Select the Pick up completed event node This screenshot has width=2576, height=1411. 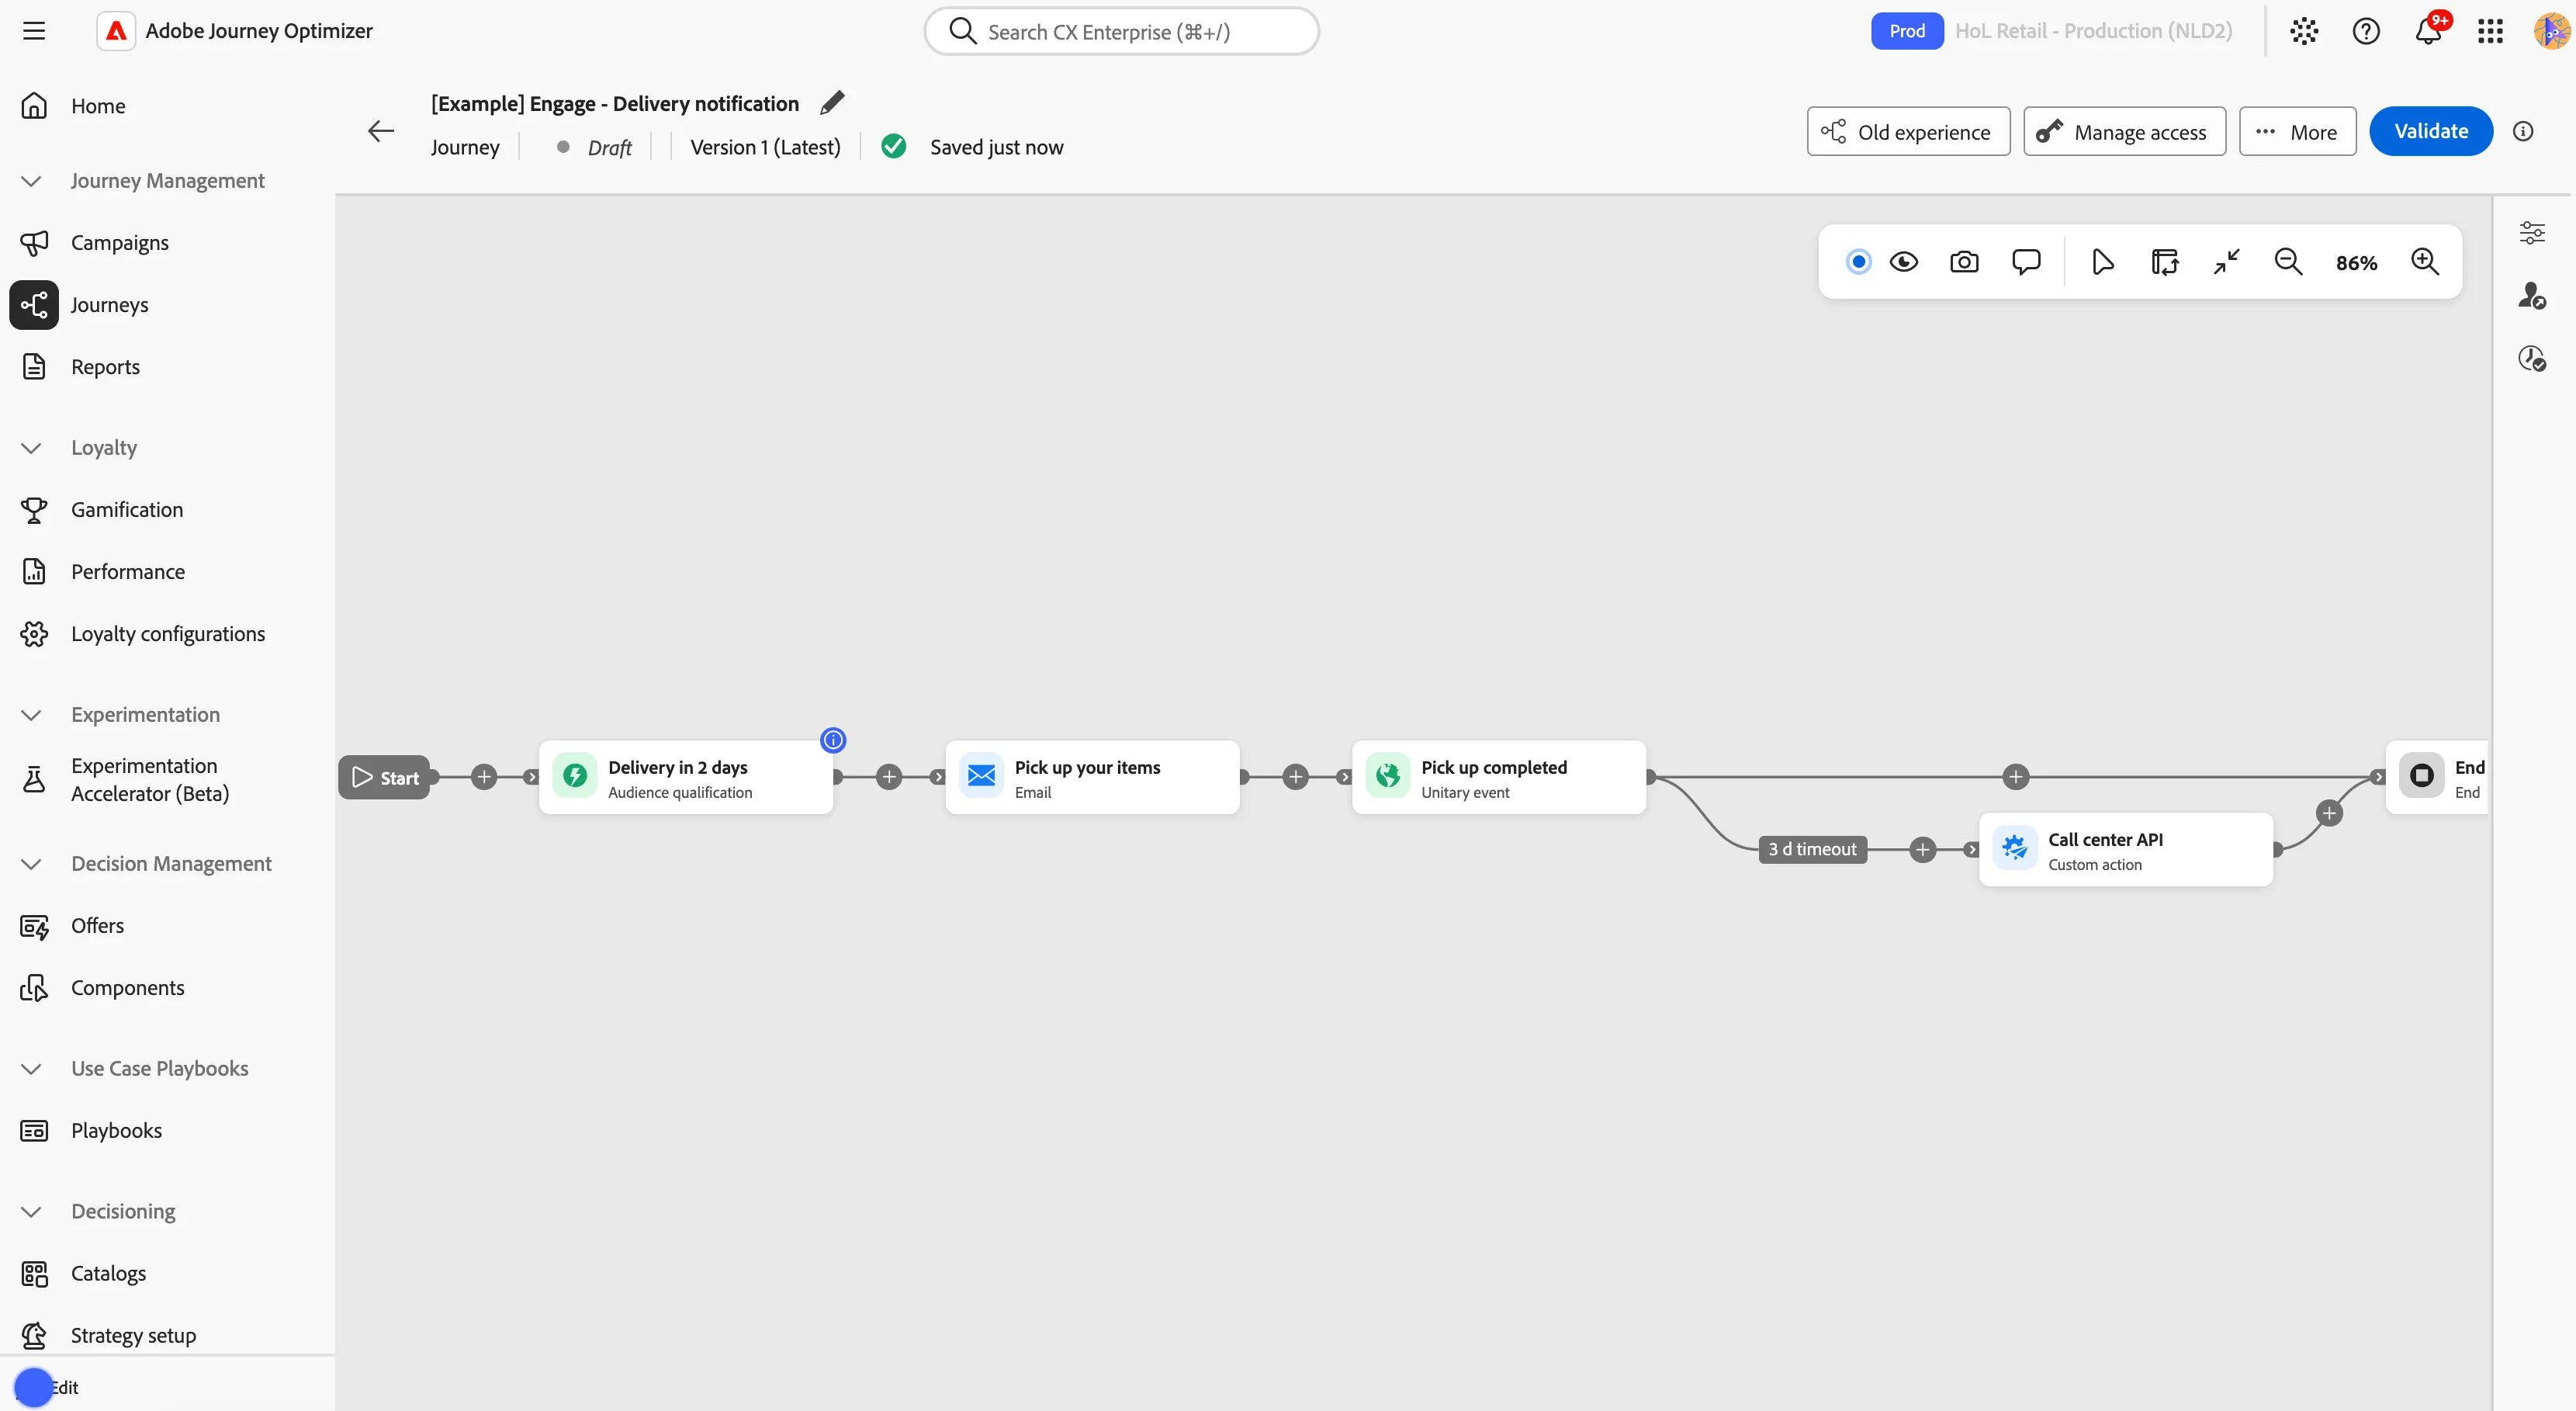(x=1498, y=777)
